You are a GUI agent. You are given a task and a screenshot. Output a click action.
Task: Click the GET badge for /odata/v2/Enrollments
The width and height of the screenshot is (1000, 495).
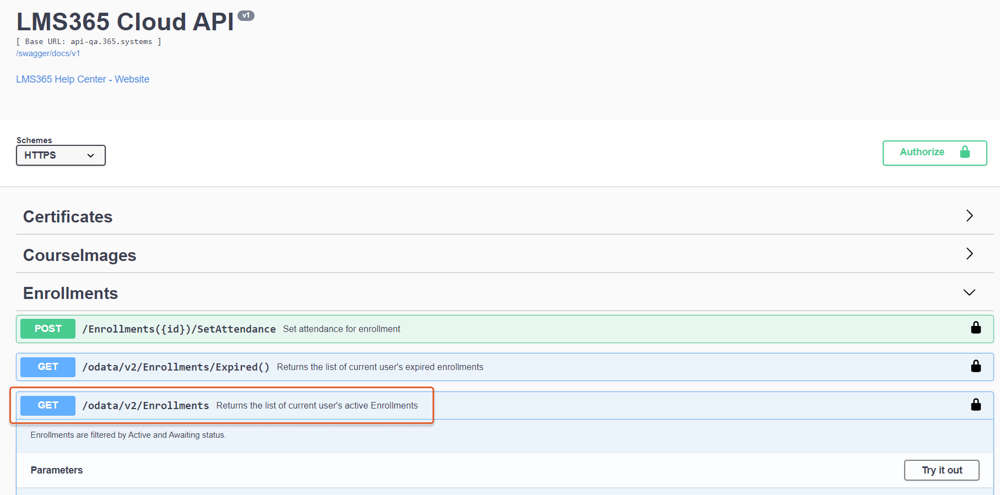click(48, 405)
